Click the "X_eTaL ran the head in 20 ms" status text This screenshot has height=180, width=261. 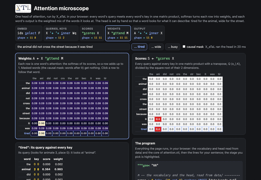pyautogui.click(x=225, y=47)
